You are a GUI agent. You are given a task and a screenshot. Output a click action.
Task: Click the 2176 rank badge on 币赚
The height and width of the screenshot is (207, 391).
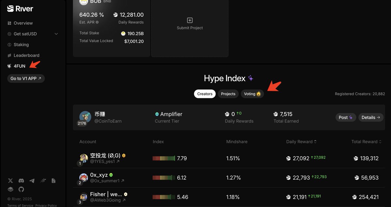(x=82, y=123)
